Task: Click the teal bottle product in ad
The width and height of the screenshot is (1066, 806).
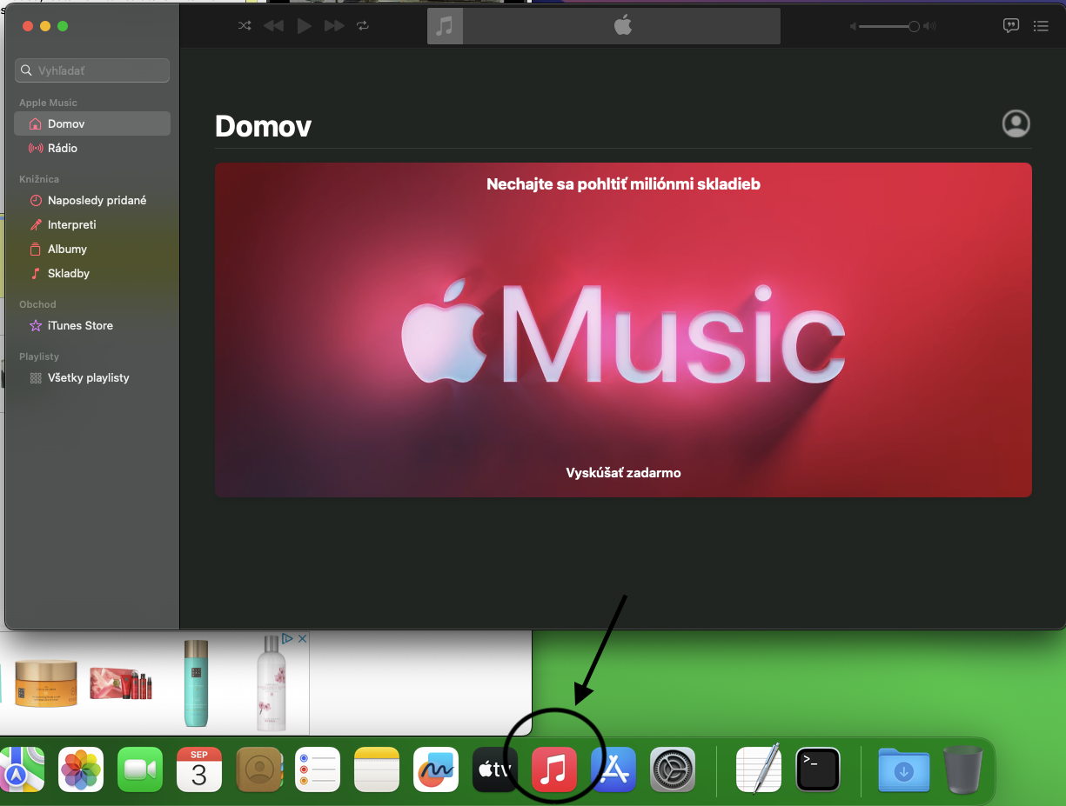Action: pyautogui.click(x=197, y=683)
